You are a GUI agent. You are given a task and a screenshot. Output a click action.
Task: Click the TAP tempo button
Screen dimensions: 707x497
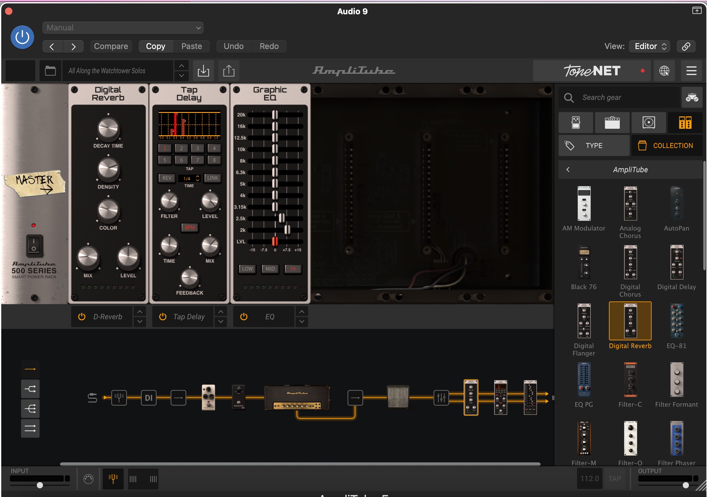click(x=615, y=479)
